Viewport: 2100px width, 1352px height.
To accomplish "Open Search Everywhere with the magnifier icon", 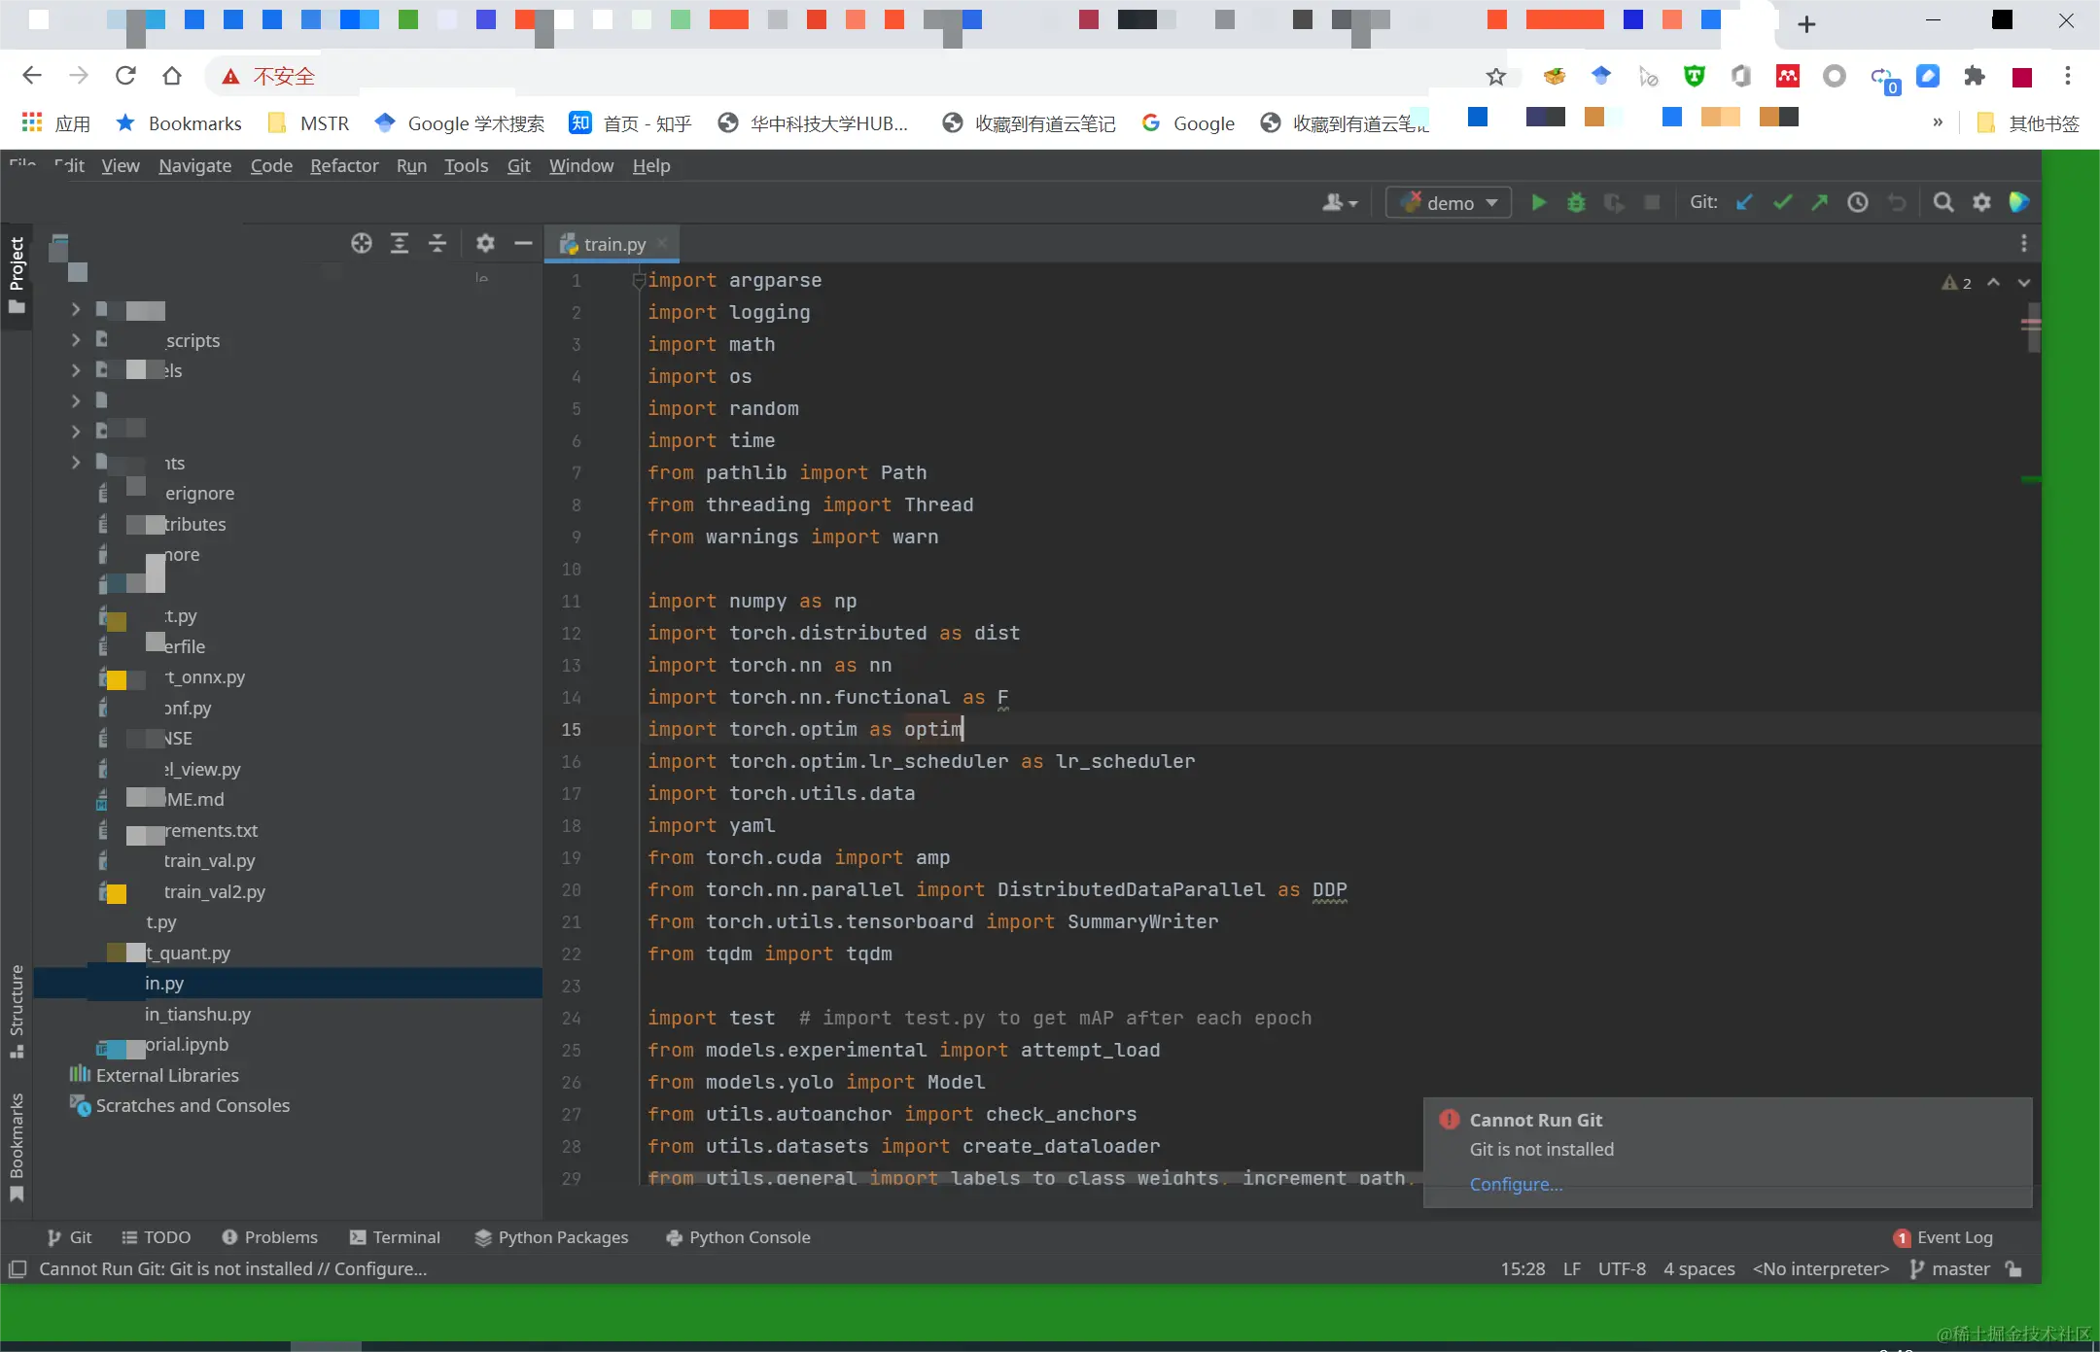I will 1942,202.
